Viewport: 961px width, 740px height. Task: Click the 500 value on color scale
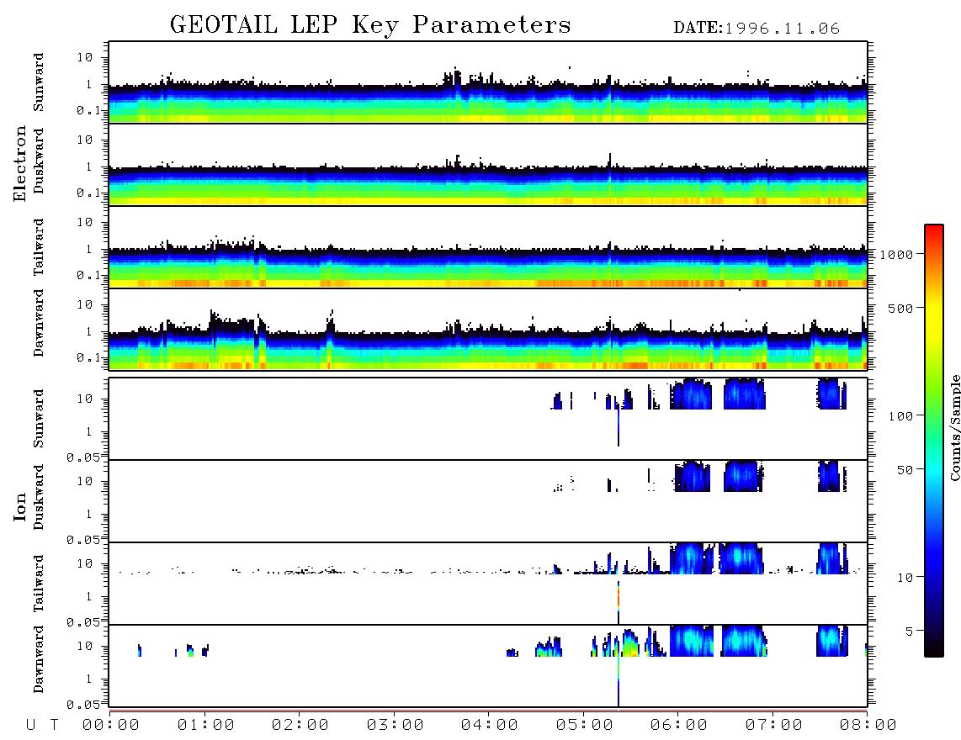tap(901, 309)
